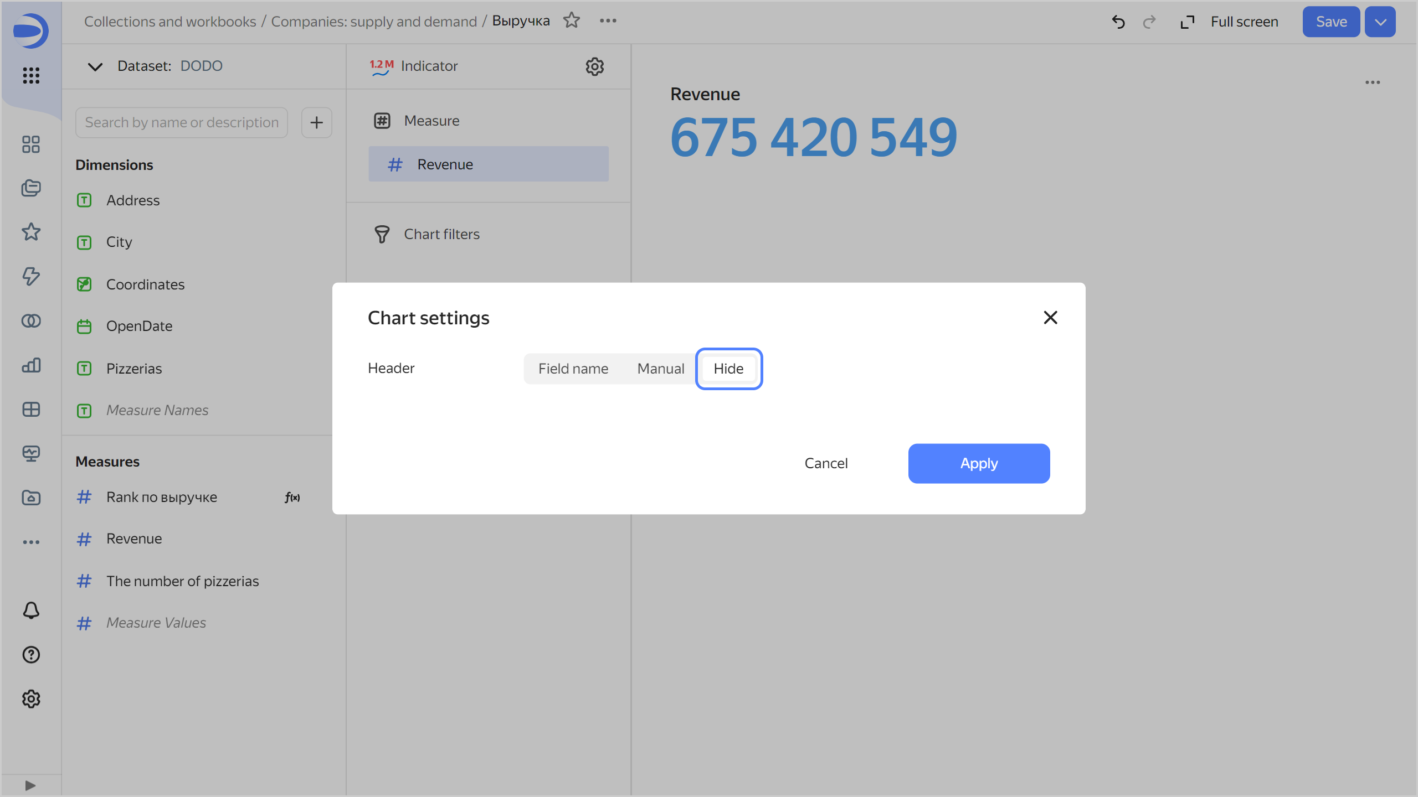Image resolution: width=1418 pixels, height=797 pixels.
Task: Open chart settings gear icon
Action: [x=594, y=66]
